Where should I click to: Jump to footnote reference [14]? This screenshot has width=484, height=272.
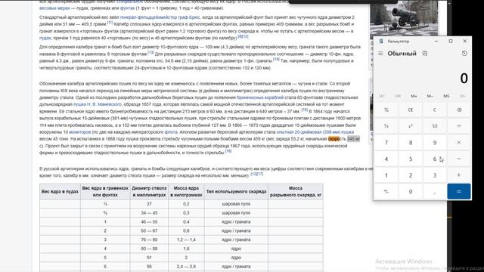(x=276, y=59)
